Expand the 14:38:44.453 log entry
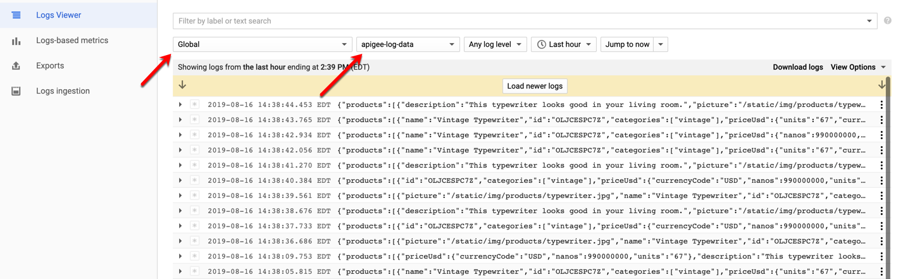898x279 pixels. click(180, 104)
